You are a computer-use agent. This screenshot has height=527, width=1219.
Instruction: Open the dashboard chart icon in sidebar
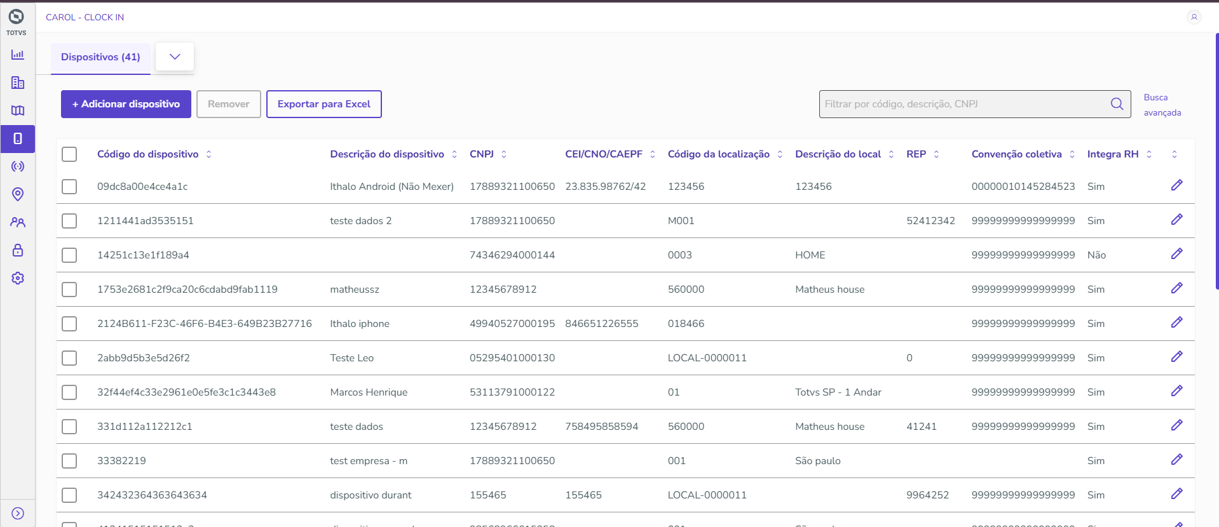coord(18,55)
